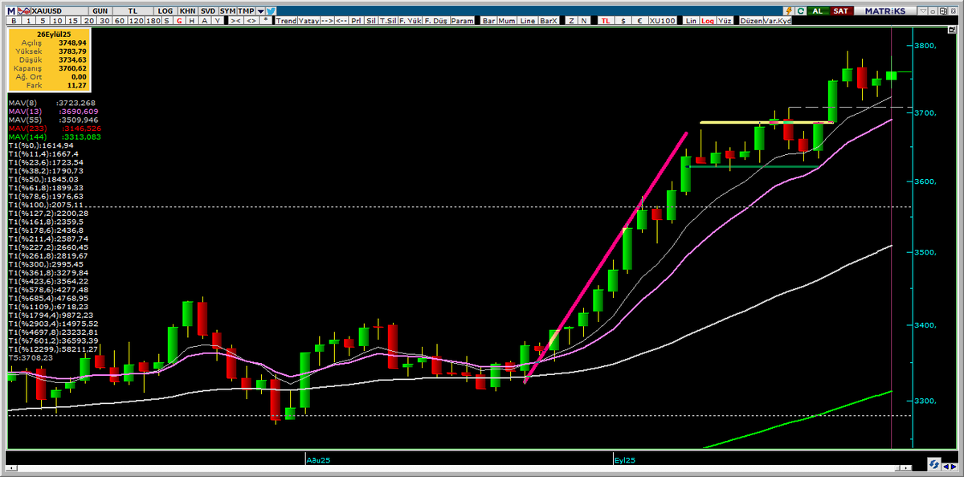
Task: Click the asterisk '*' toolbar button
Action: pos(266,20)
